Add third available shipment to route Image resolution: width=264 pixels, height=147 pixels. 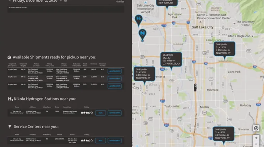click(x=114, y=85)
